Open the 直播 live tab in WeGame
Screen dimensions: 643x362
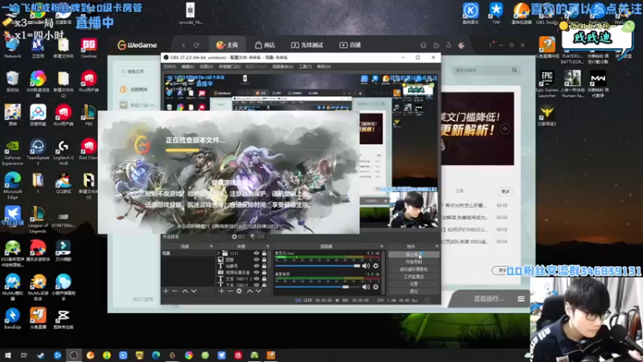350,45
